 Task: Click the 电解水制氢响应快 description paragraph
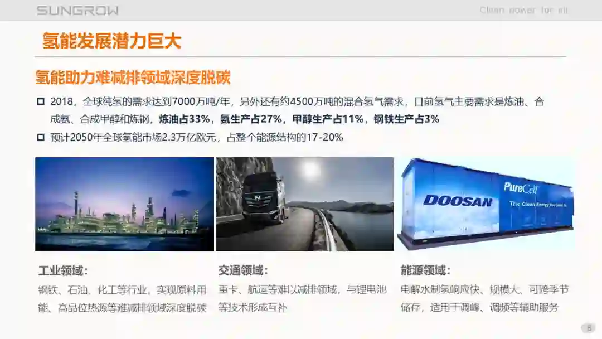tap(484, 298)
